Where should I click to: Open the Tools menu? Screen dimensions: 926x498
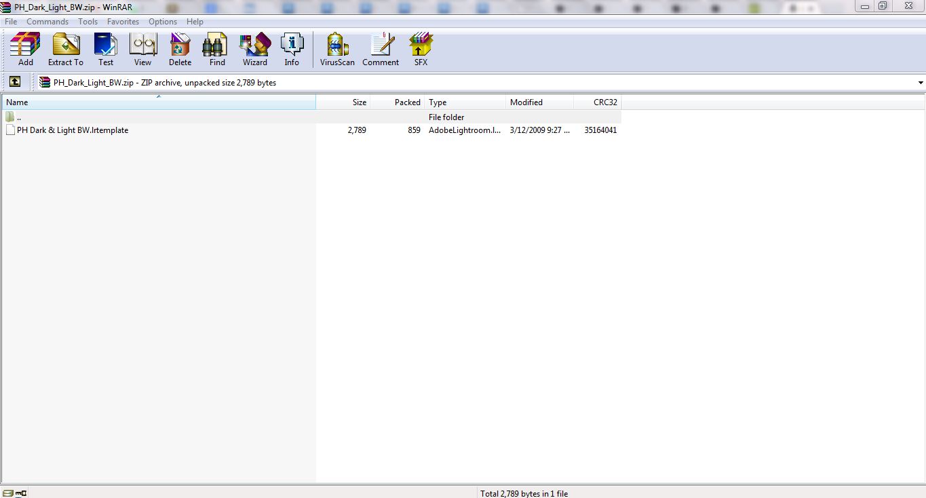[88, 22]
